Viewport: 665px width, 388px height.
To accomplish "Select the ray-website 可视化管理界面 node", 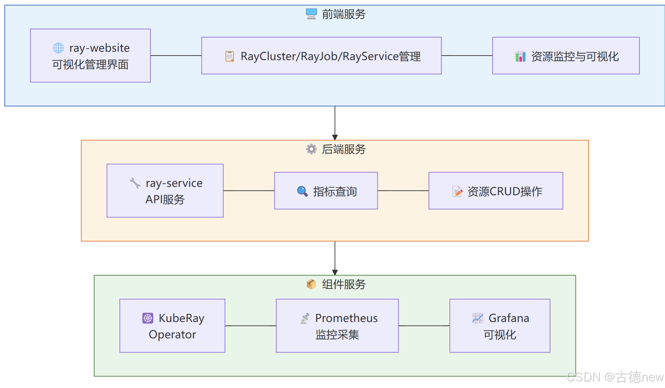I will [91, 56].
